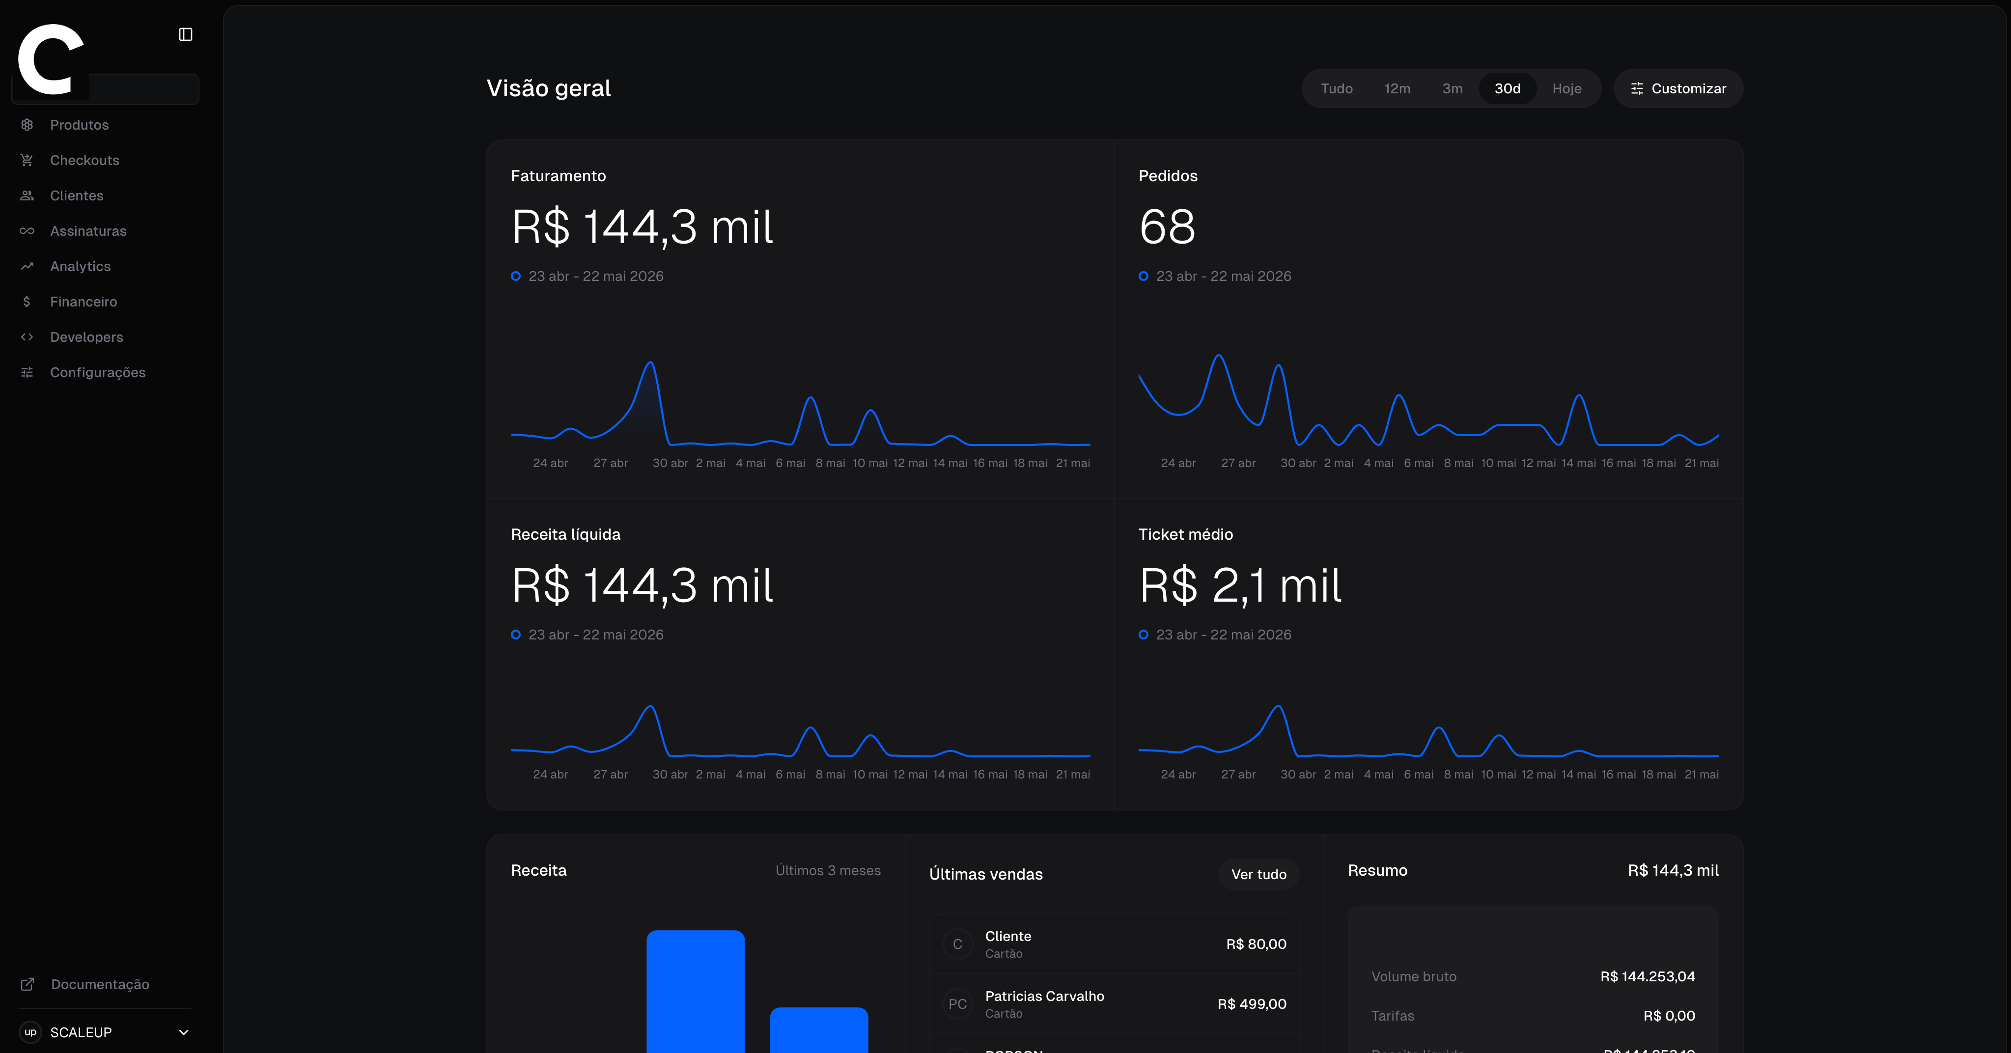Click the Últimas vendas heading
This screenshot has width=2011, height=1053.
[x=986, y=874]
